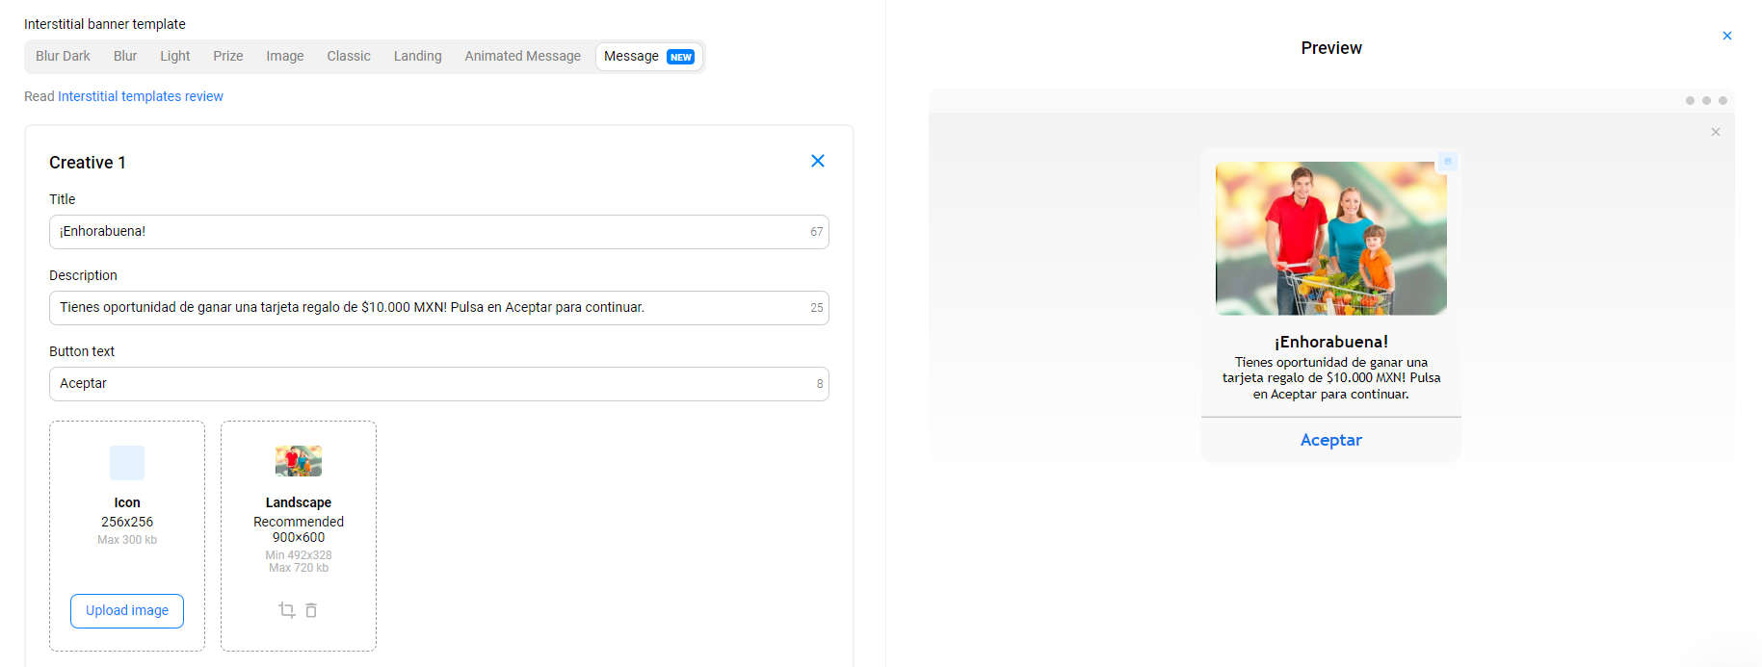Select the Blur Dark template tab

63,57
